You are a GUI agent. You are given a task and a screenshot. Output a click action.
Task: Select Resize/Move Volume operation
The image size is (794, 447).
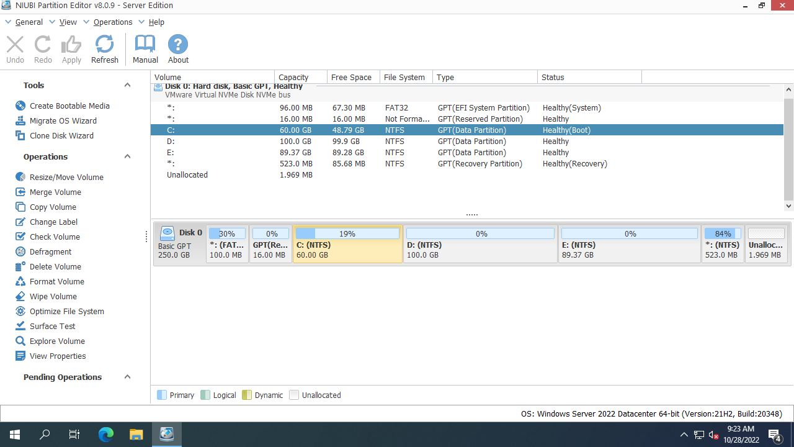[66, 178]
